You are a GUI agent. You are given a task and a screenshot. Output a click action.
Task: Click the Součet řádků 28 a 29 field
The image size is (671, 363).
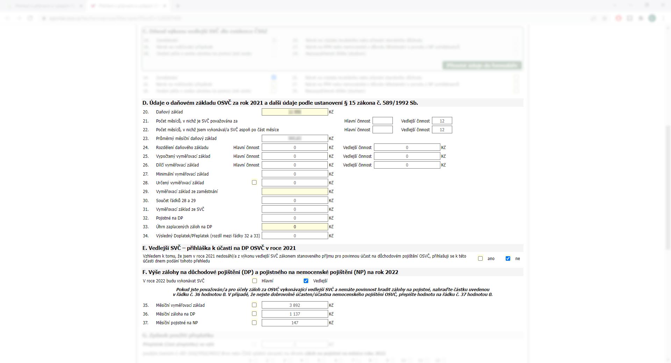pyautogui.click(x=295, y=201)
